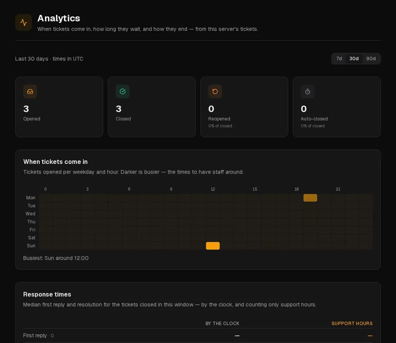Click the 'SUPPORT HOURS' column header

coord(352,324)
